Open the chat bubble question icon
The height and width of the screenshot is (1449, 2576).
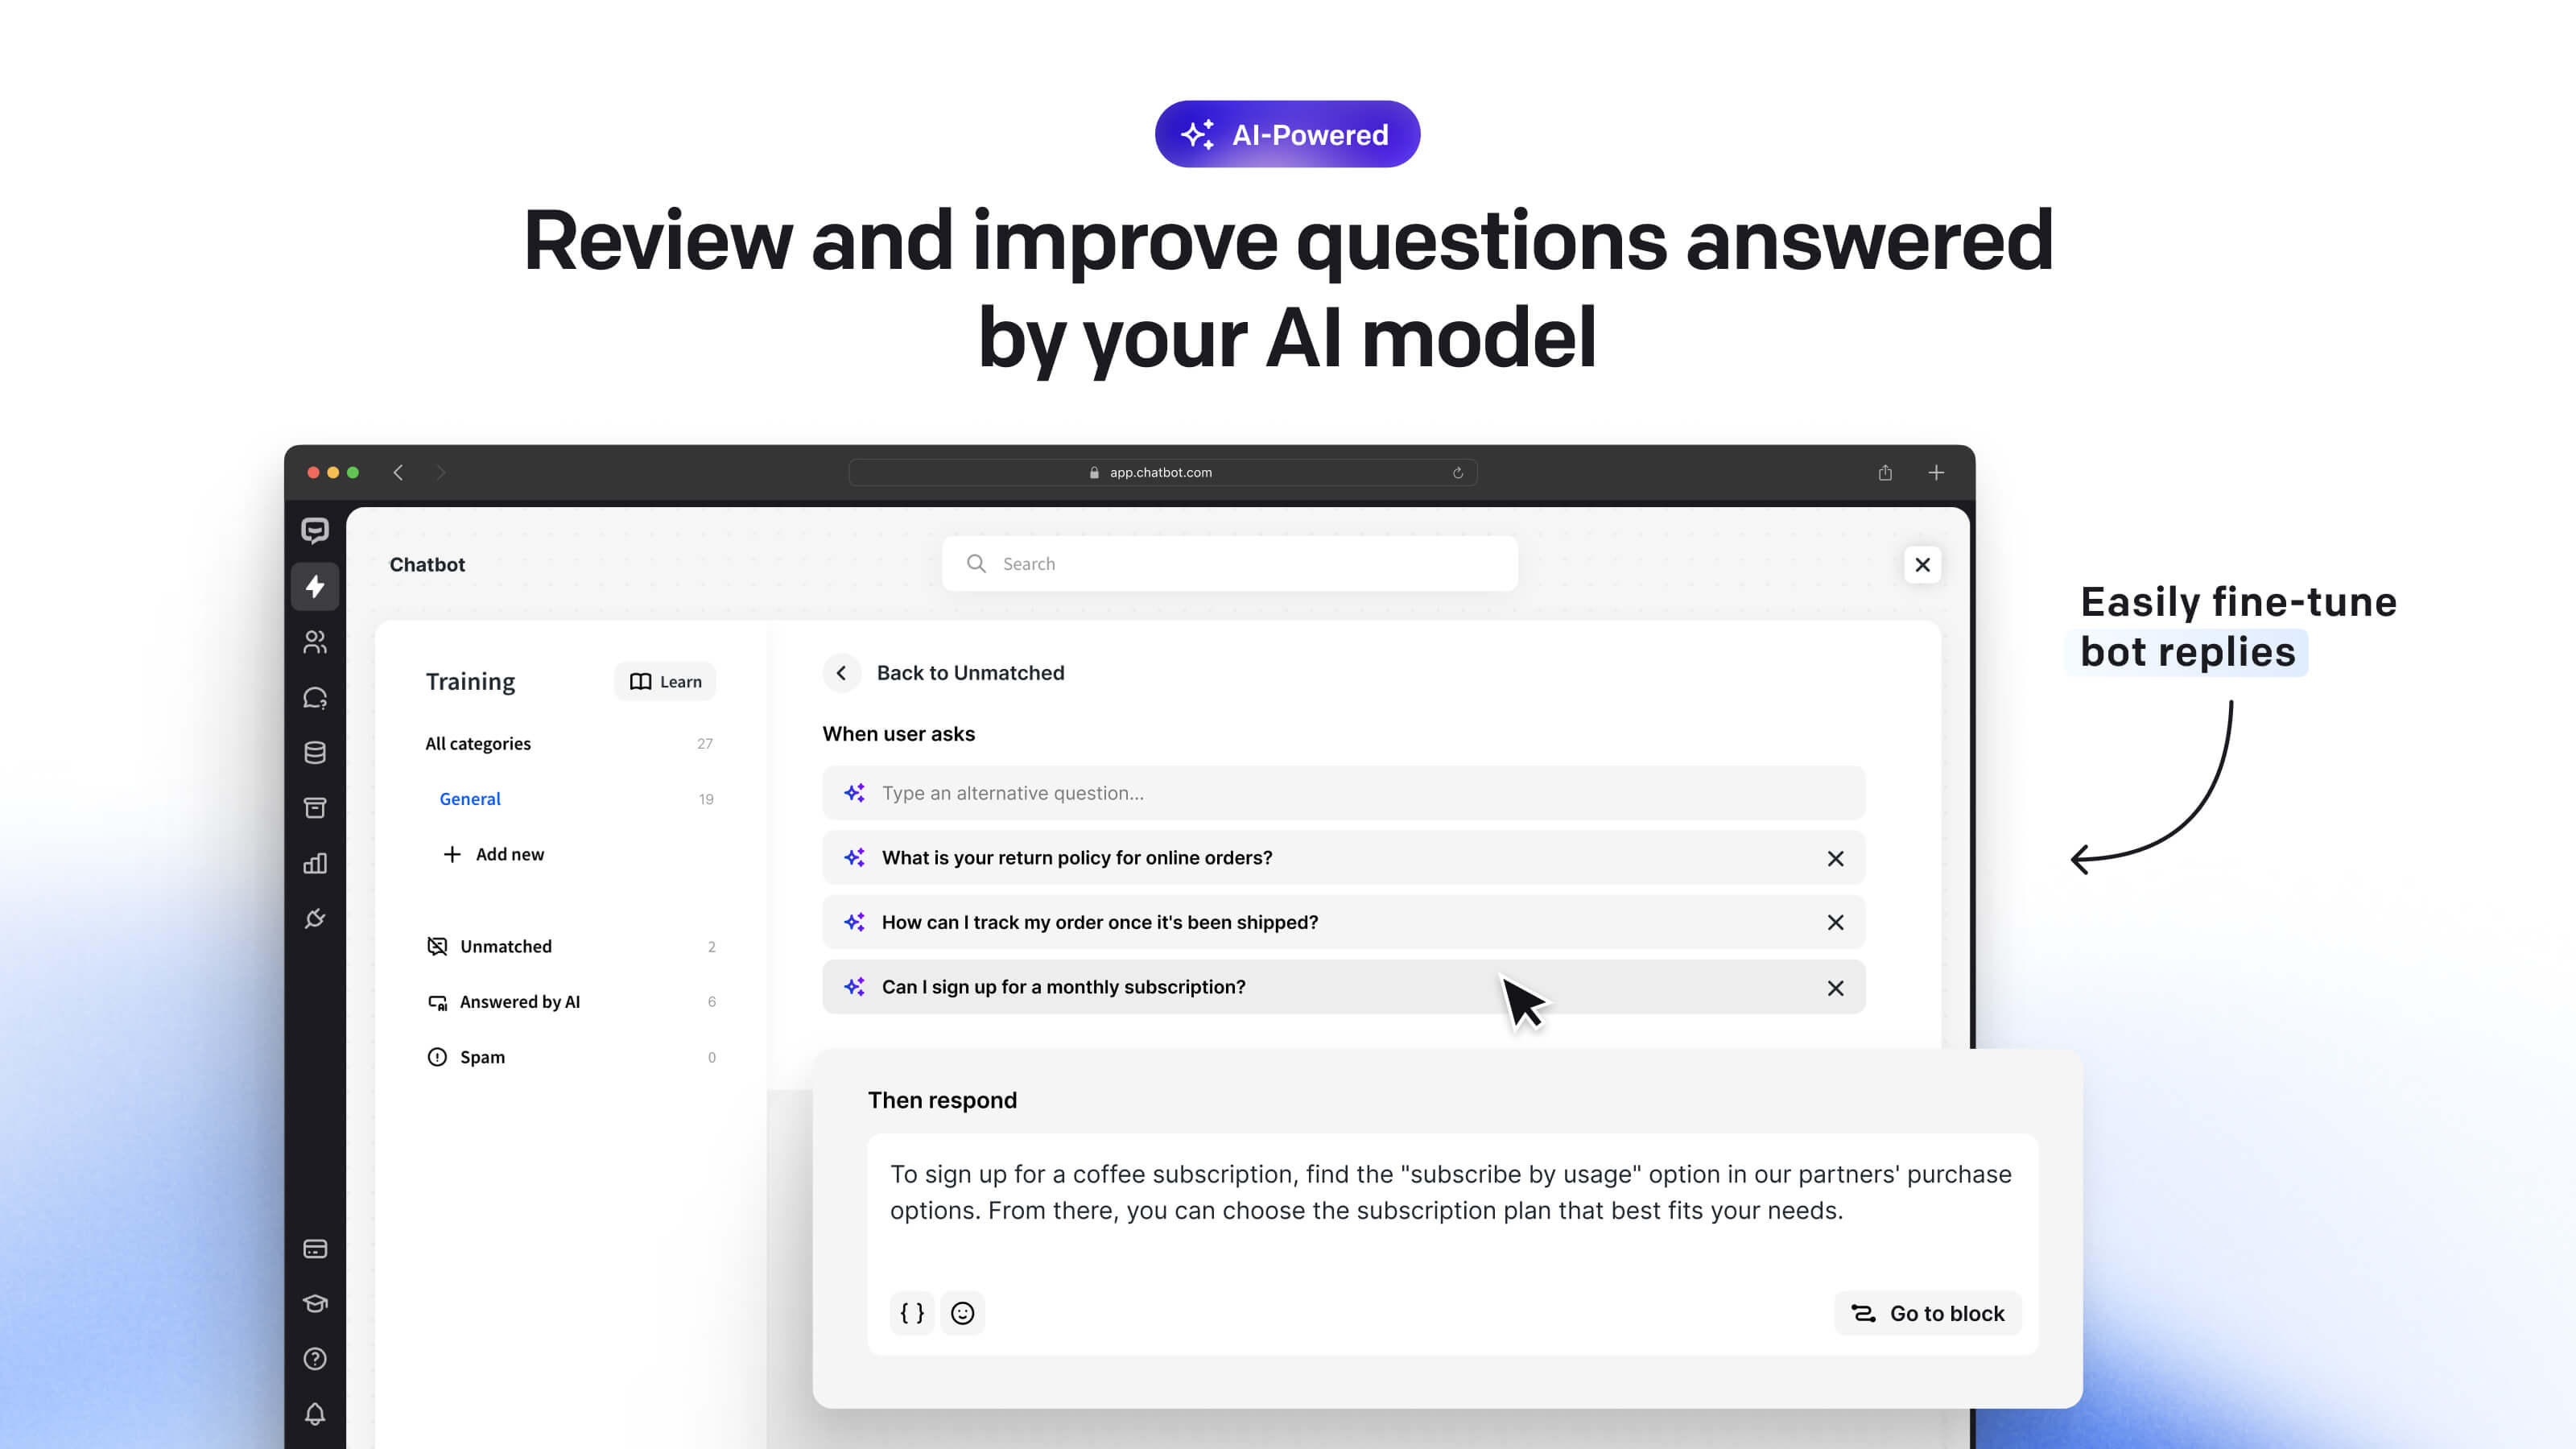(x=315, y=698)
